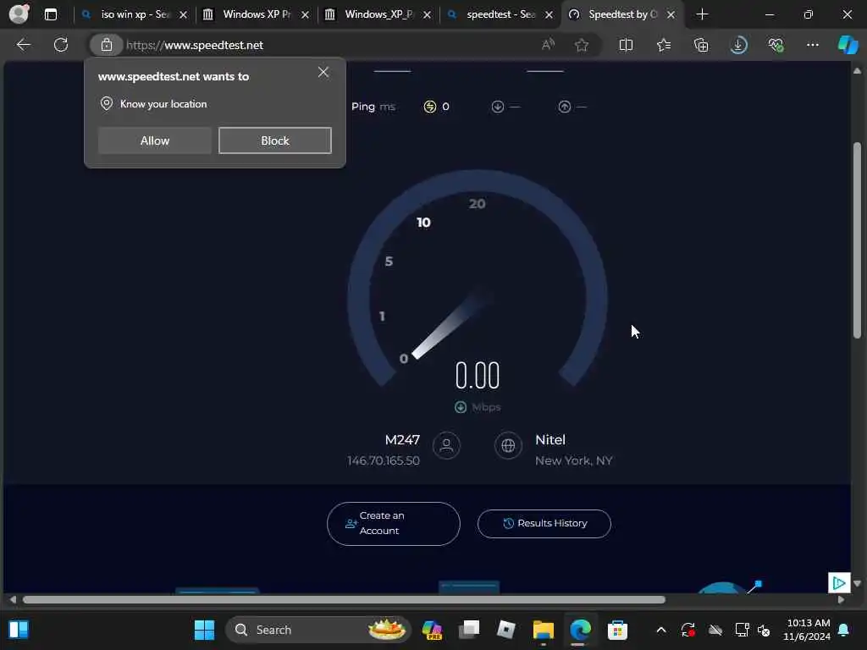Viewport: 867px width, 650px height.
Task: Go back with the back arrow
Action: pos(23,45)
